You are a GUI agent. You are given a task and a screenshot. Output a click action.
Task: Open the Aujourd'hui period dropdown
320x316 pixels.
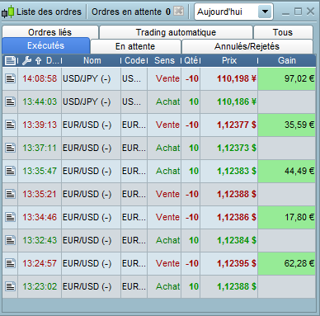pos(233,12)
